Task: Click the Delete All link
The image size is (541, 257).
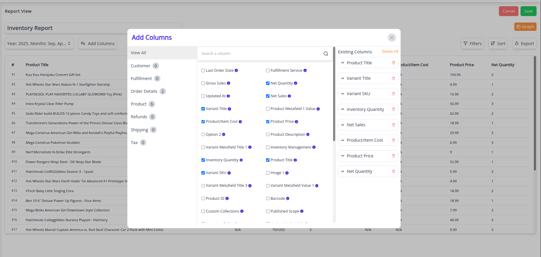Action: click(x=389, y=52)
